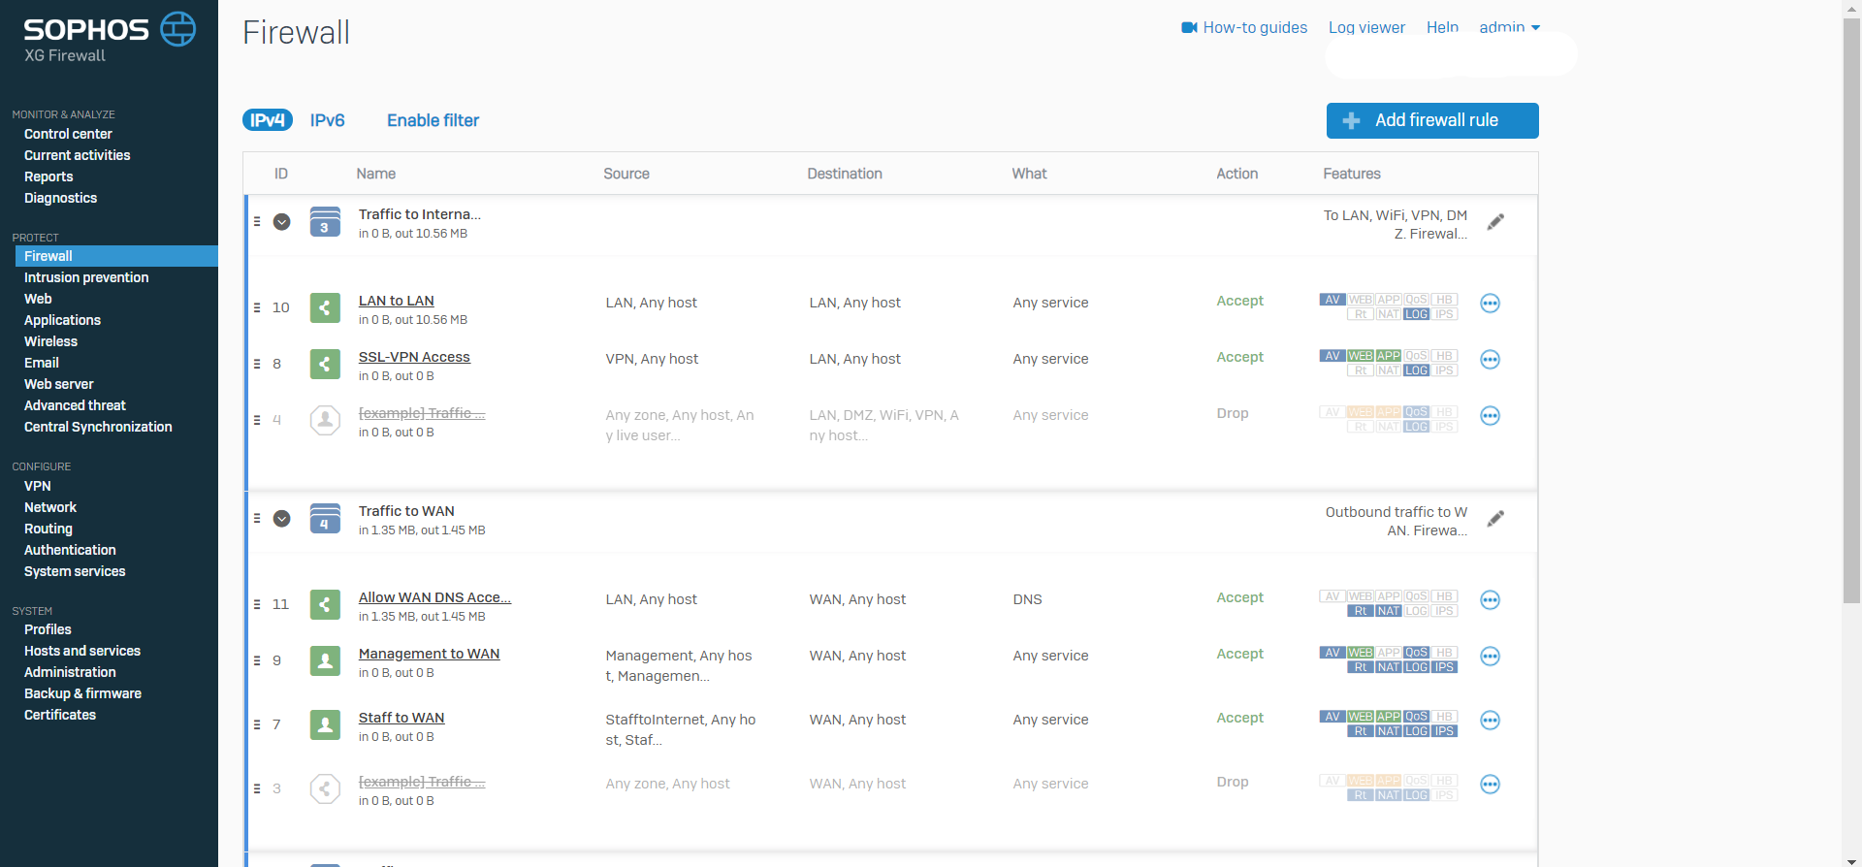Screen dimensions: 1862x867
Task: Switch to IPv6 rules view
Action: (327, 120)
